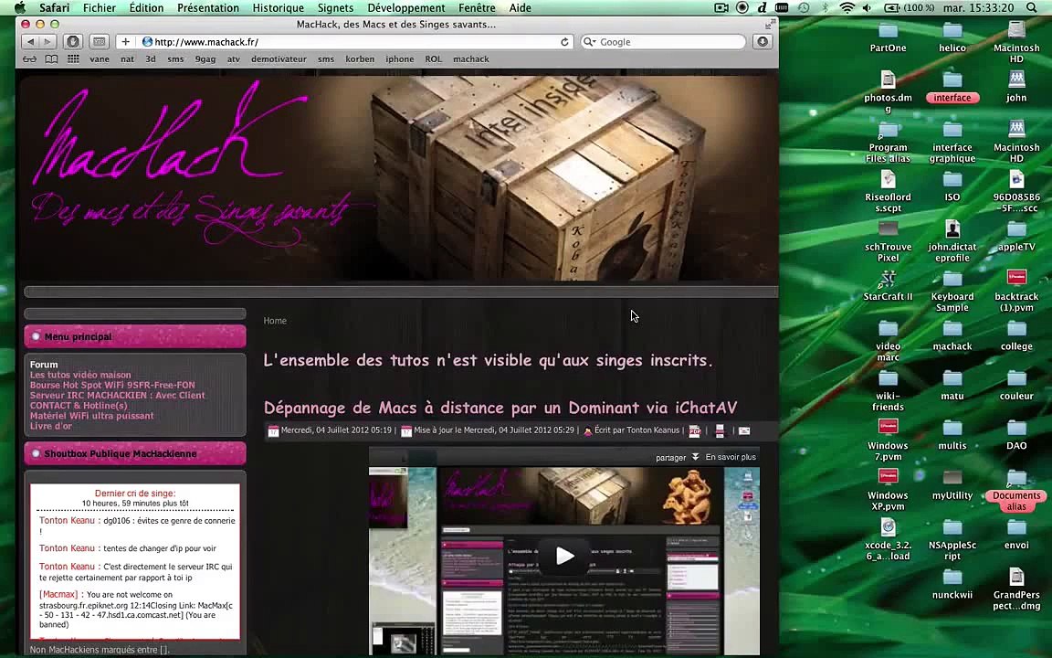Screen dimensions: 1052x658
Task: Click partager on the video player
Action: tap(671, 457)
